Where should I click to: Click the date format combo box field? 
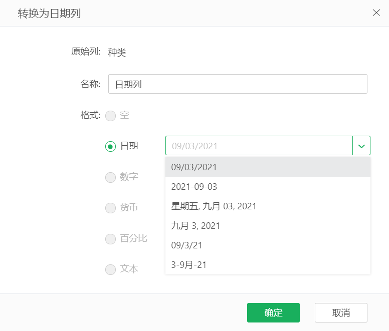259,146
